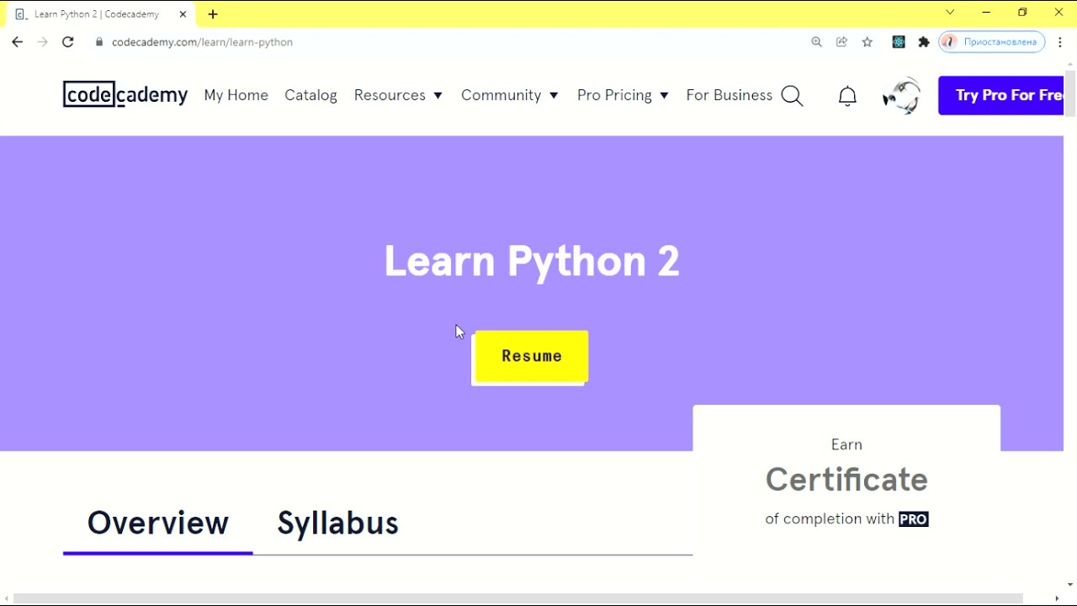Click the Learn Python 2 heading
Viewport: 1077px width, 606px height.
click(532, 261)
